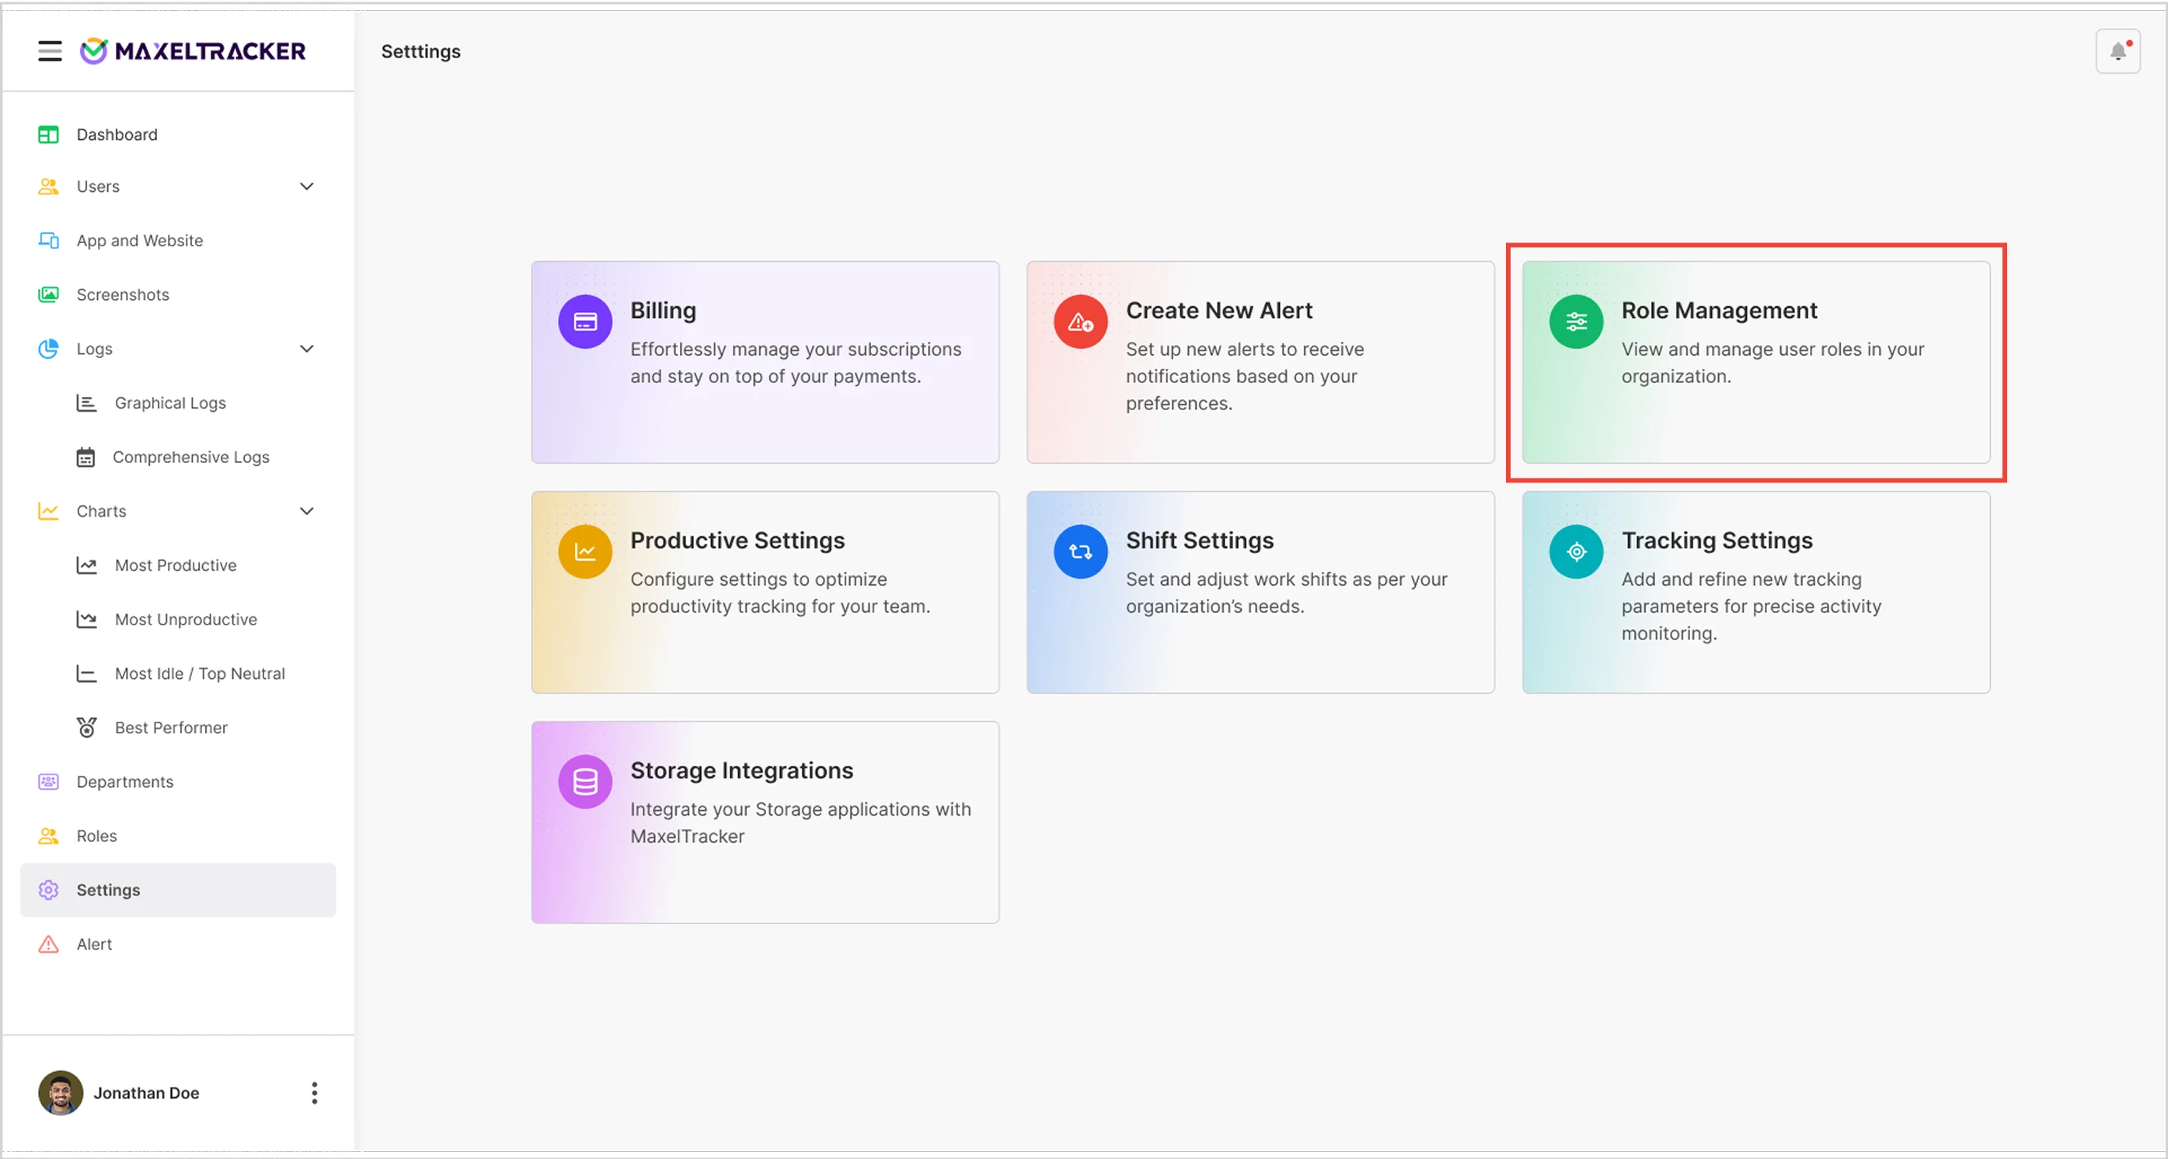
Task: Click the Most Productive chart icon
Action: point(87,566)
